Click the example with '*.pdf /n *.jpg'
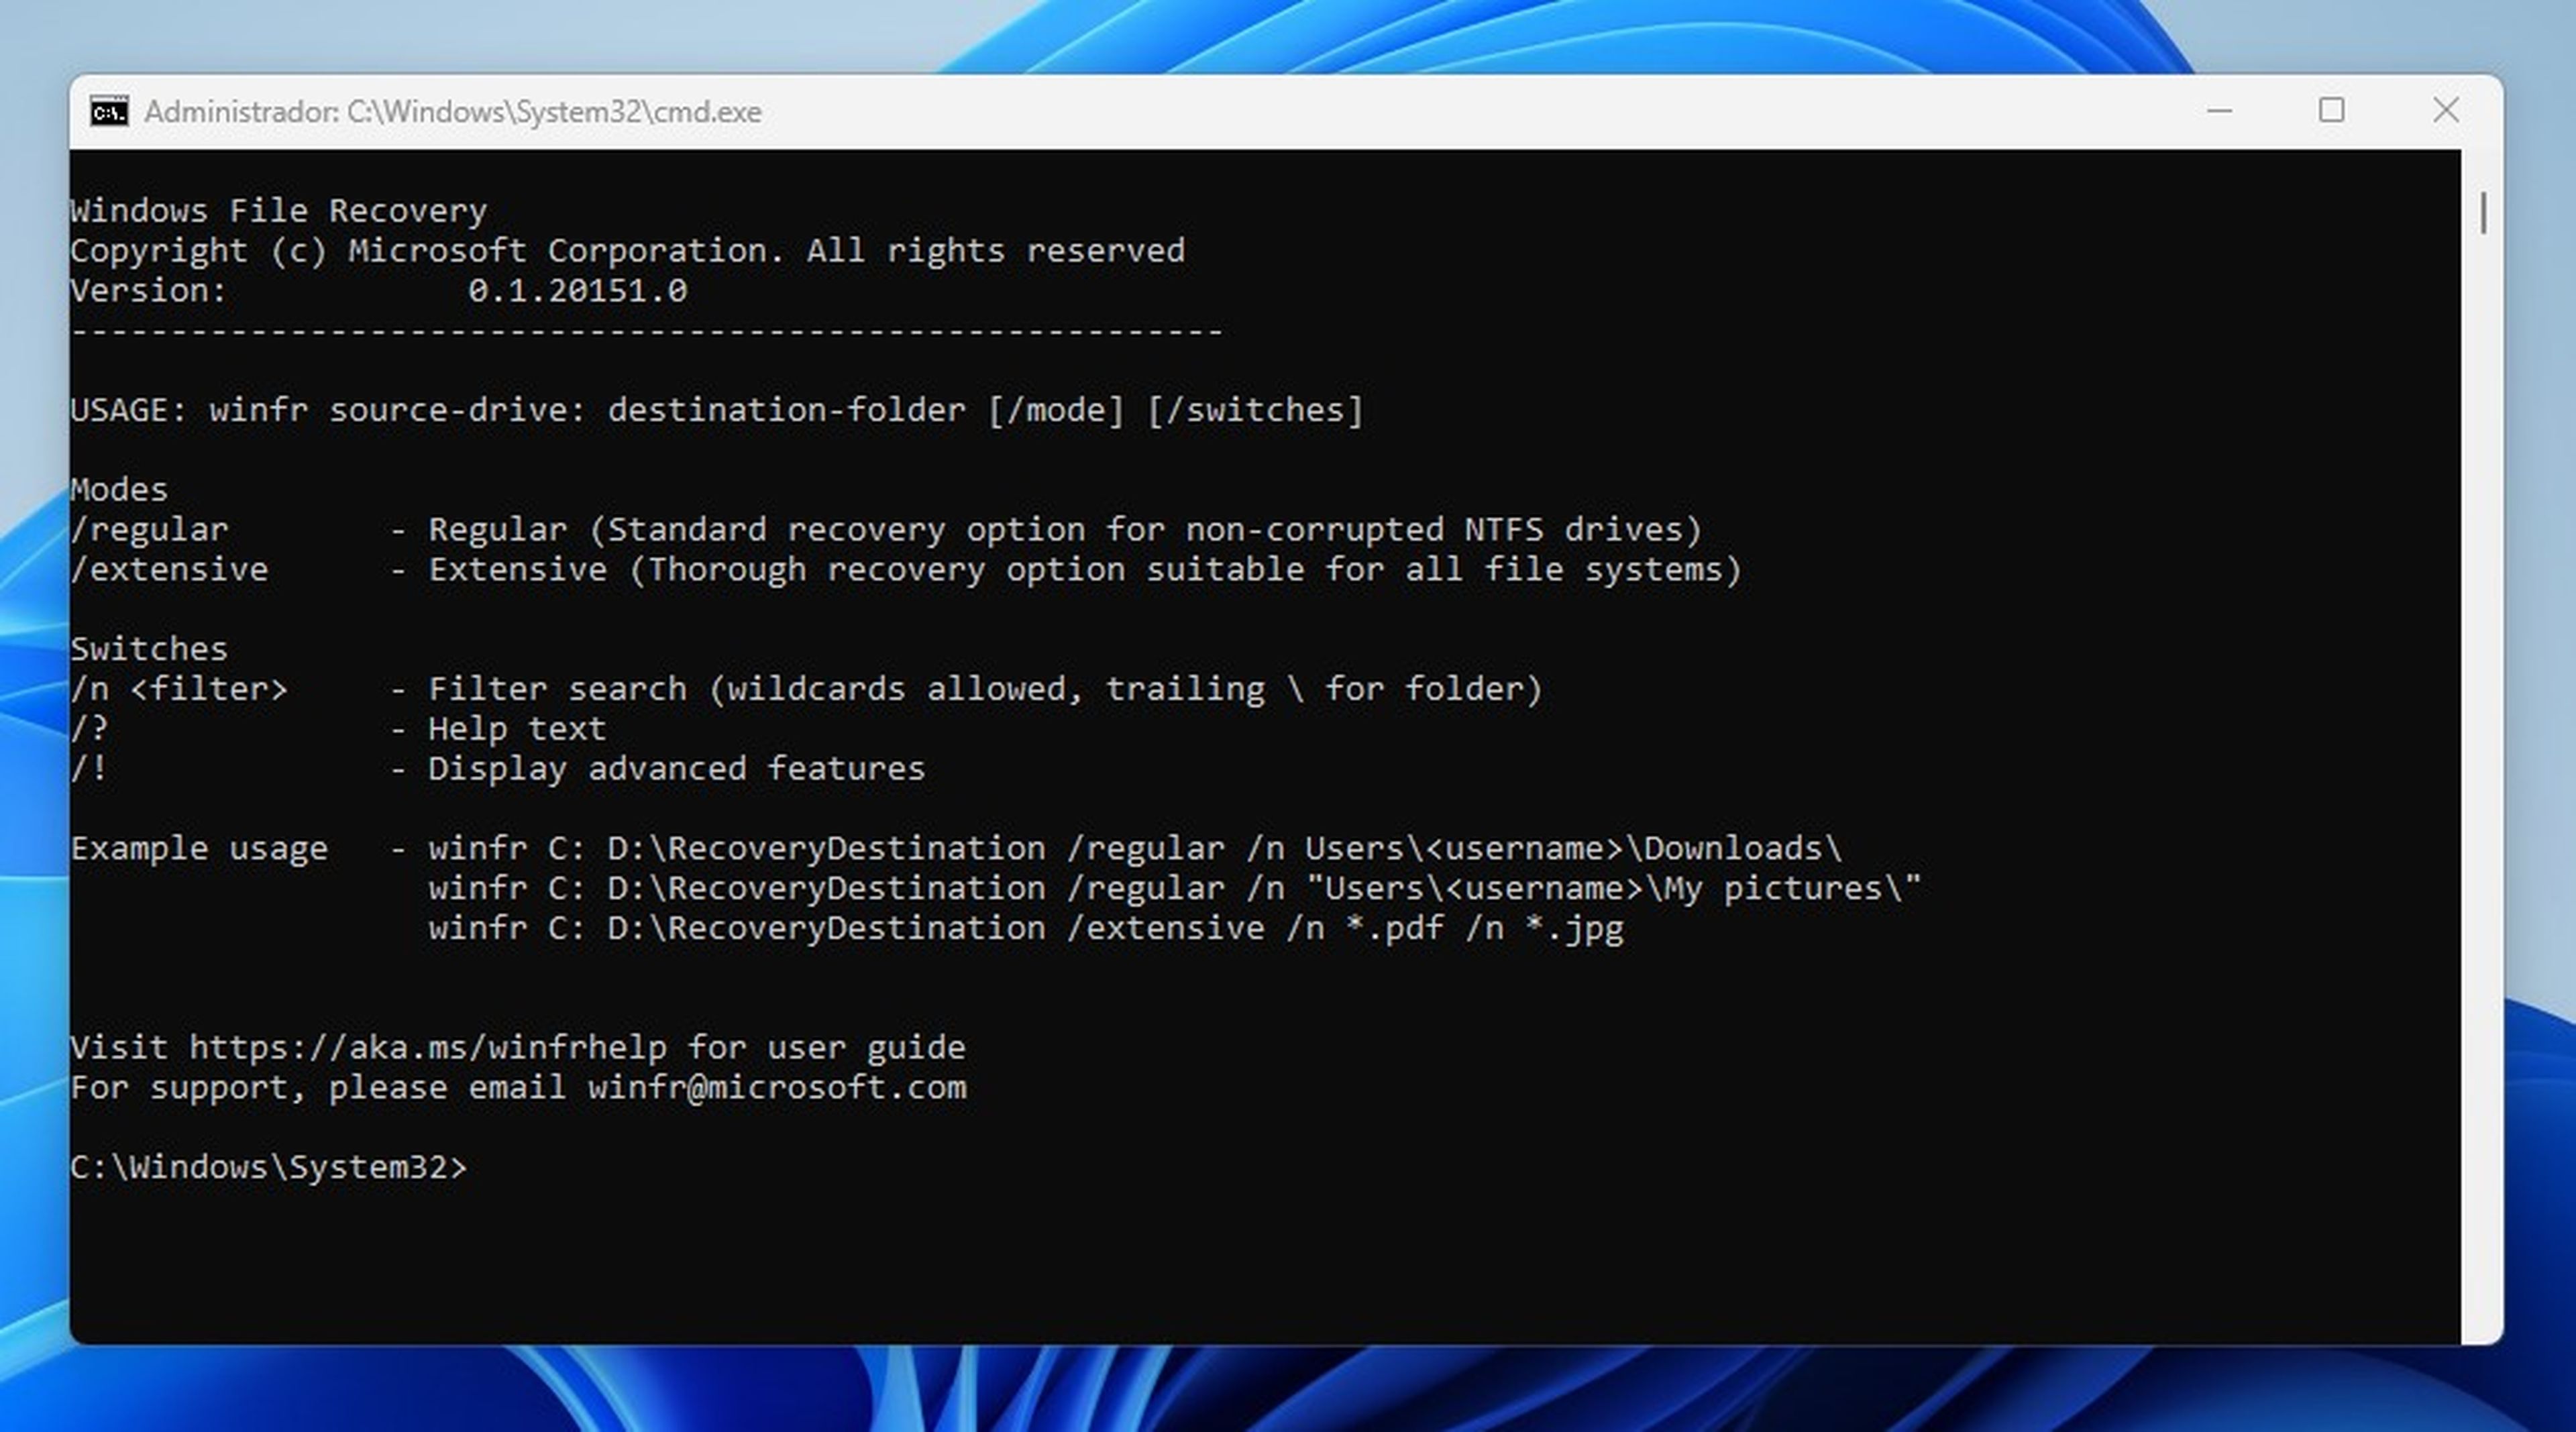 click(1026, 929)
